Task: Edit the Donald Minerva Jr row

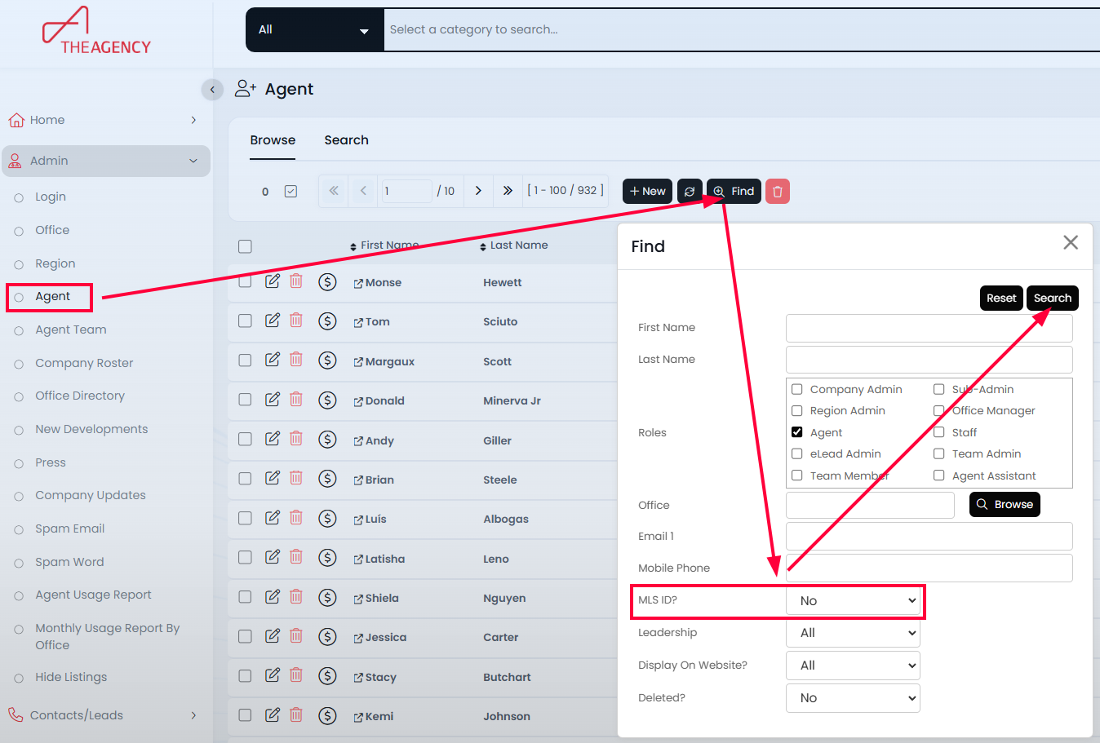Action: point(273,400)
